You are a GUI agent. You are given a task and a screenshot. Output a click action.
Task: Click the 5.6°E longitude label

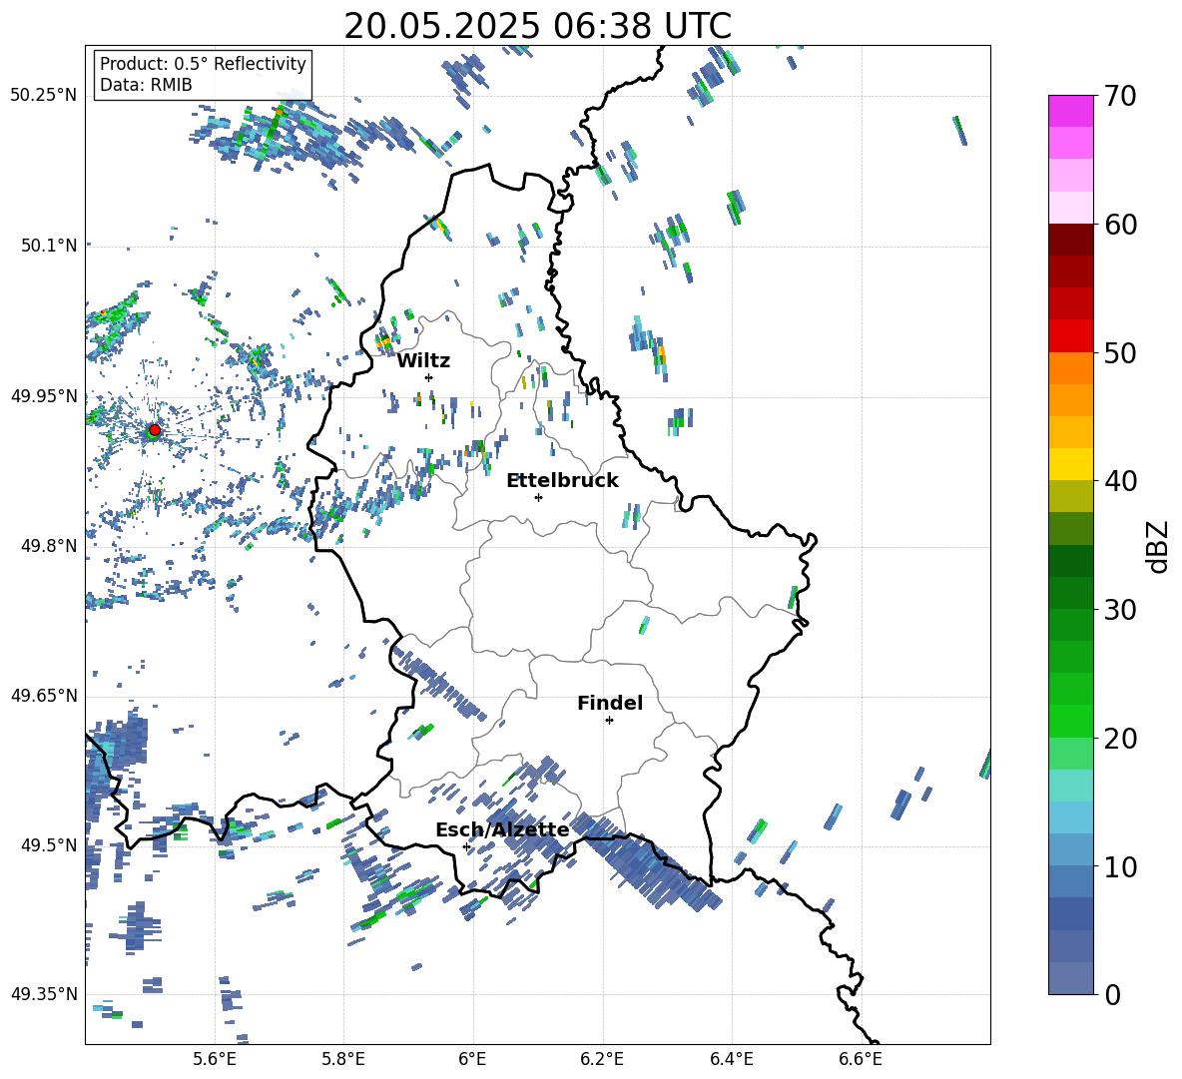coord(215,1059)
